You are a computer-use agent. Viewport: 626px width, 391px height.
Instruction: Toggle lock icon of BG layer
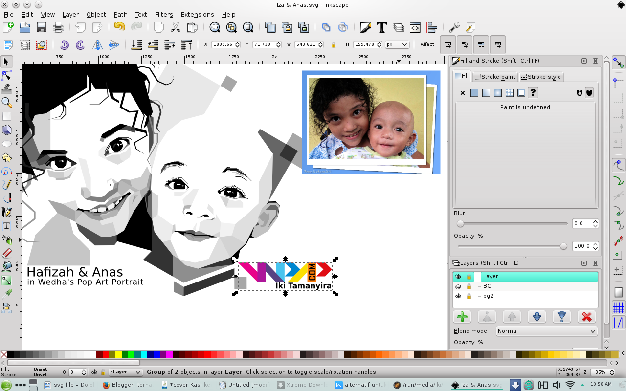(x=469, y=286)
